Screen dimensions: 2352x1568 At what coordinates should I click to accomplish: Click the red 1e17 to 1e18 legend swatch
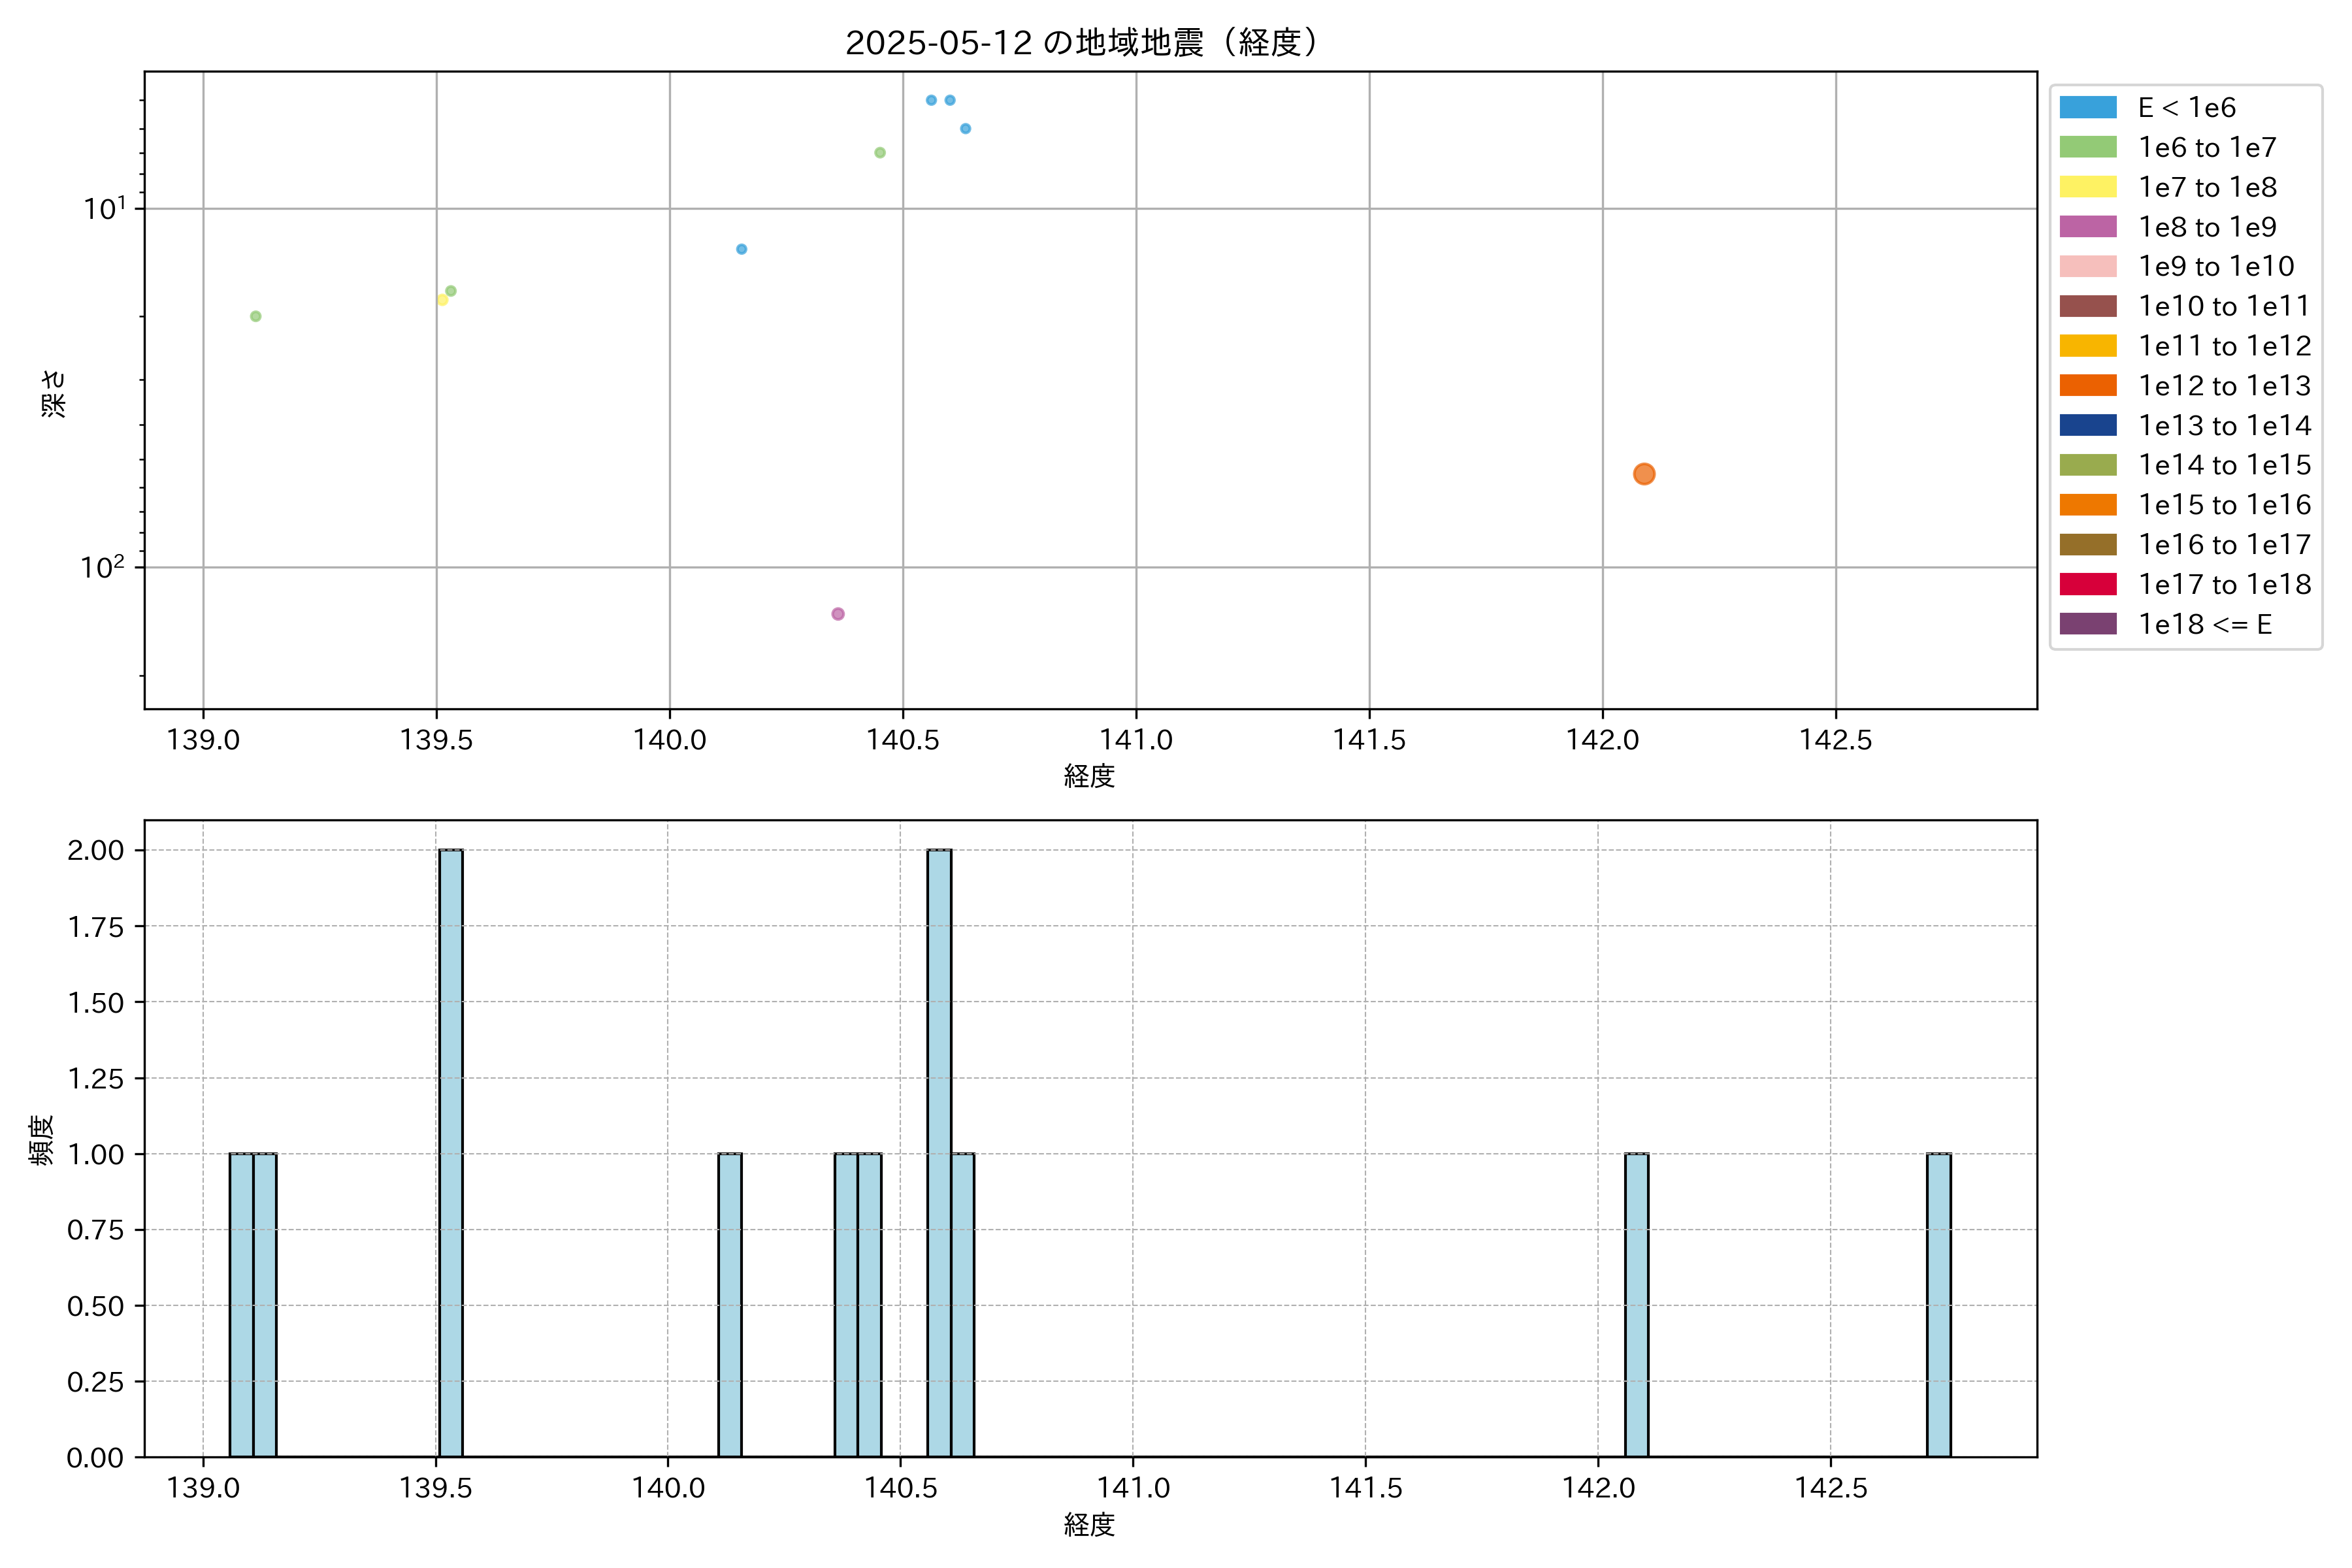[2087, 584]
